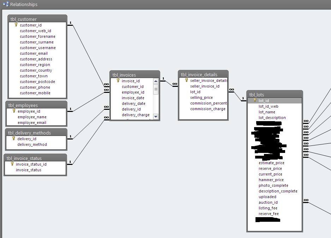The width and height of the screenshot is (331, 238).
Task: Select the customer_surname field
Action: coord(37,42)
